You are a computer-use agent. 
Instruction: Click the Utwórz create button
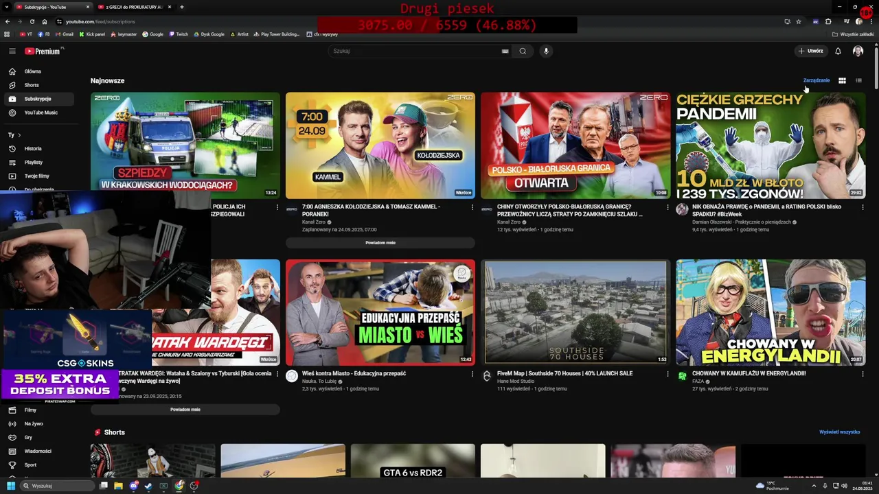click(810, 51)
